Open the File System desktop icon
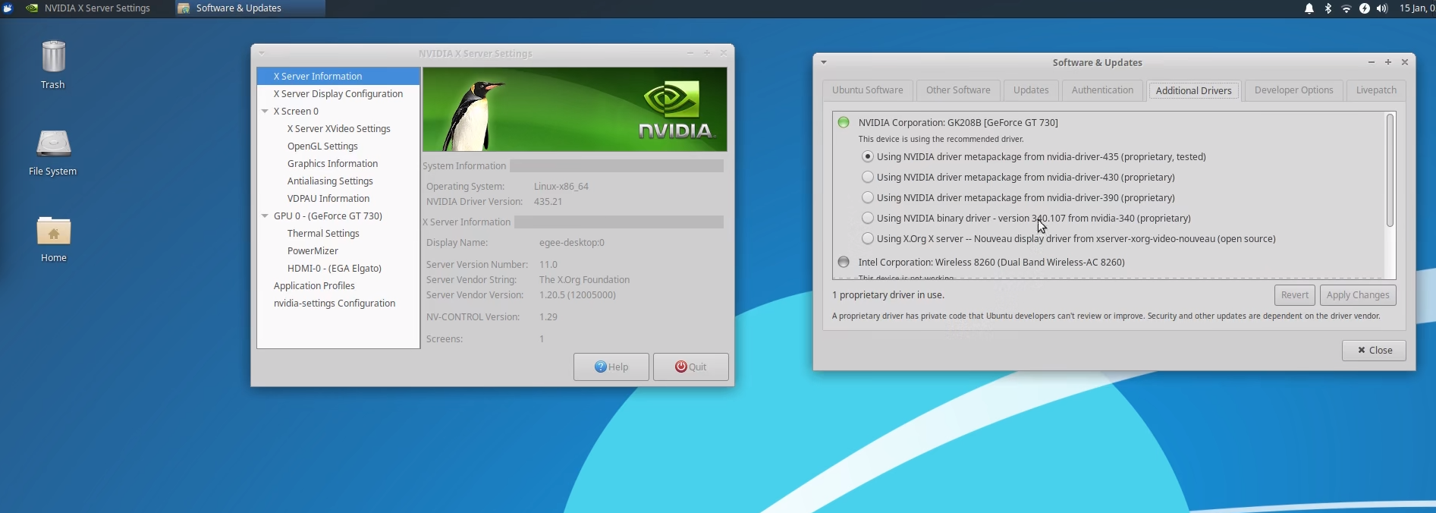The width and height of the screenshot is (1436, 513). [x=53, y=152]
